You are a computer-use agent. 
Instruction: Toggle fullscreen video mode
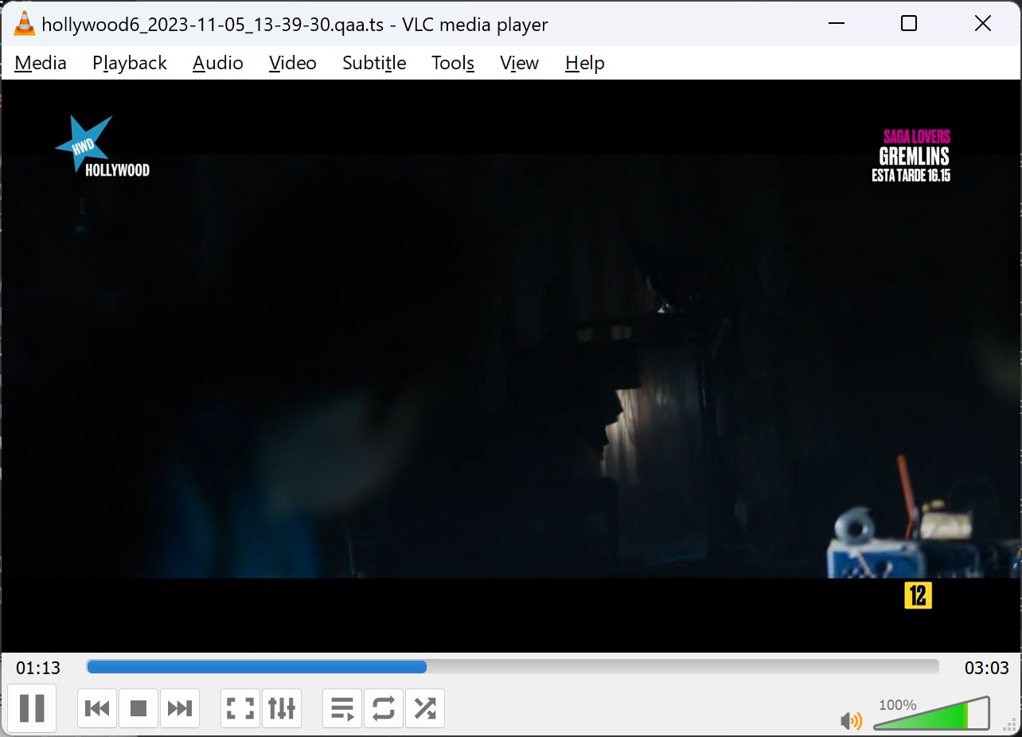[240, 708]
